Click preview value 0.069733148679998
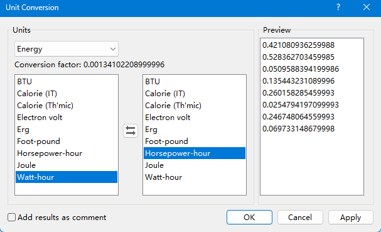Viewport: 381px width, 232px height. 298,128
